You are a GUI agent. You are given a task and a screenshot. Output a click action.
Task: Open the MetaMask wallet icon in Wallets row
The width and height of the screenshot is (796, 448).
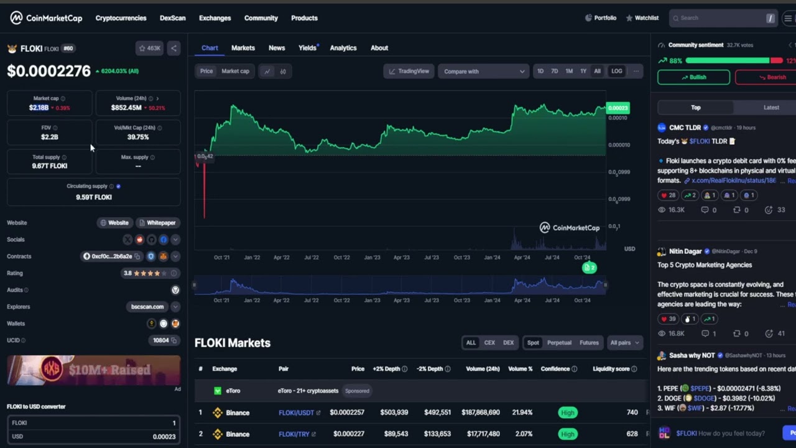[x=175, y=324]
